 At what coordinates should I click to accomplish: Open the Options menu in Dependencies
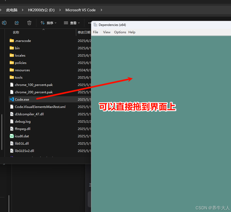[120, 32]
